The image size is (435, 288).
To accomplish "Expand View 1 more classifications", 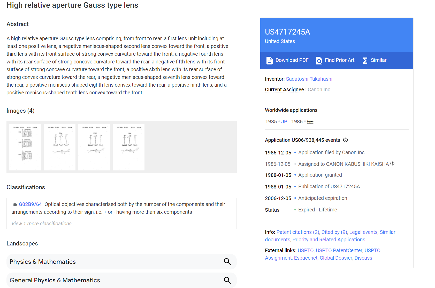I will click(x=41, y=224).
